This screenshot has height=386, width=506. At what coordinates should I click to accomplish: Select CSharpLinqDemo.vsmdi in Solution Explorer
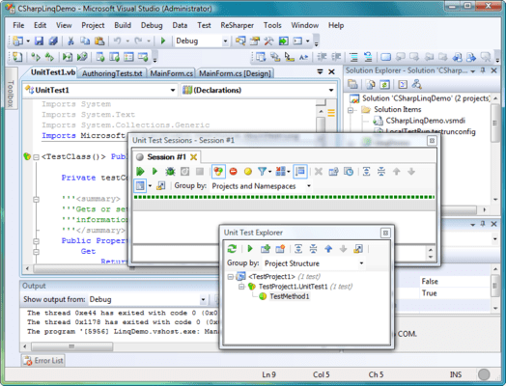point(425,121)
